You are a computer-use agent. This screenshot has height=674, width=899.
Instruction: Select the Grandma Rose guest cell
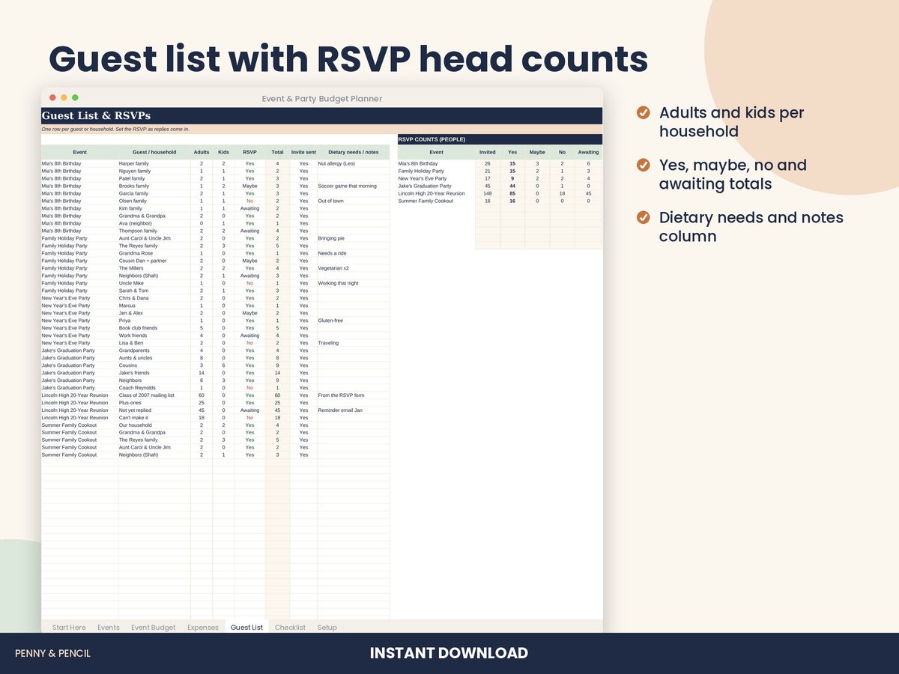(154, 253)
